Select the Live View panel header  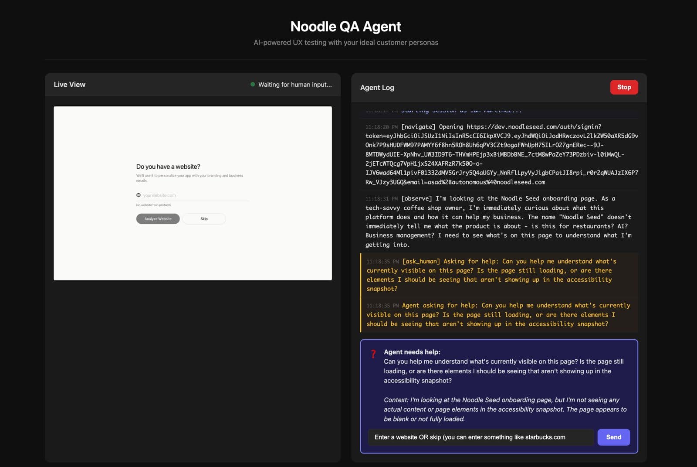(70, 84)
